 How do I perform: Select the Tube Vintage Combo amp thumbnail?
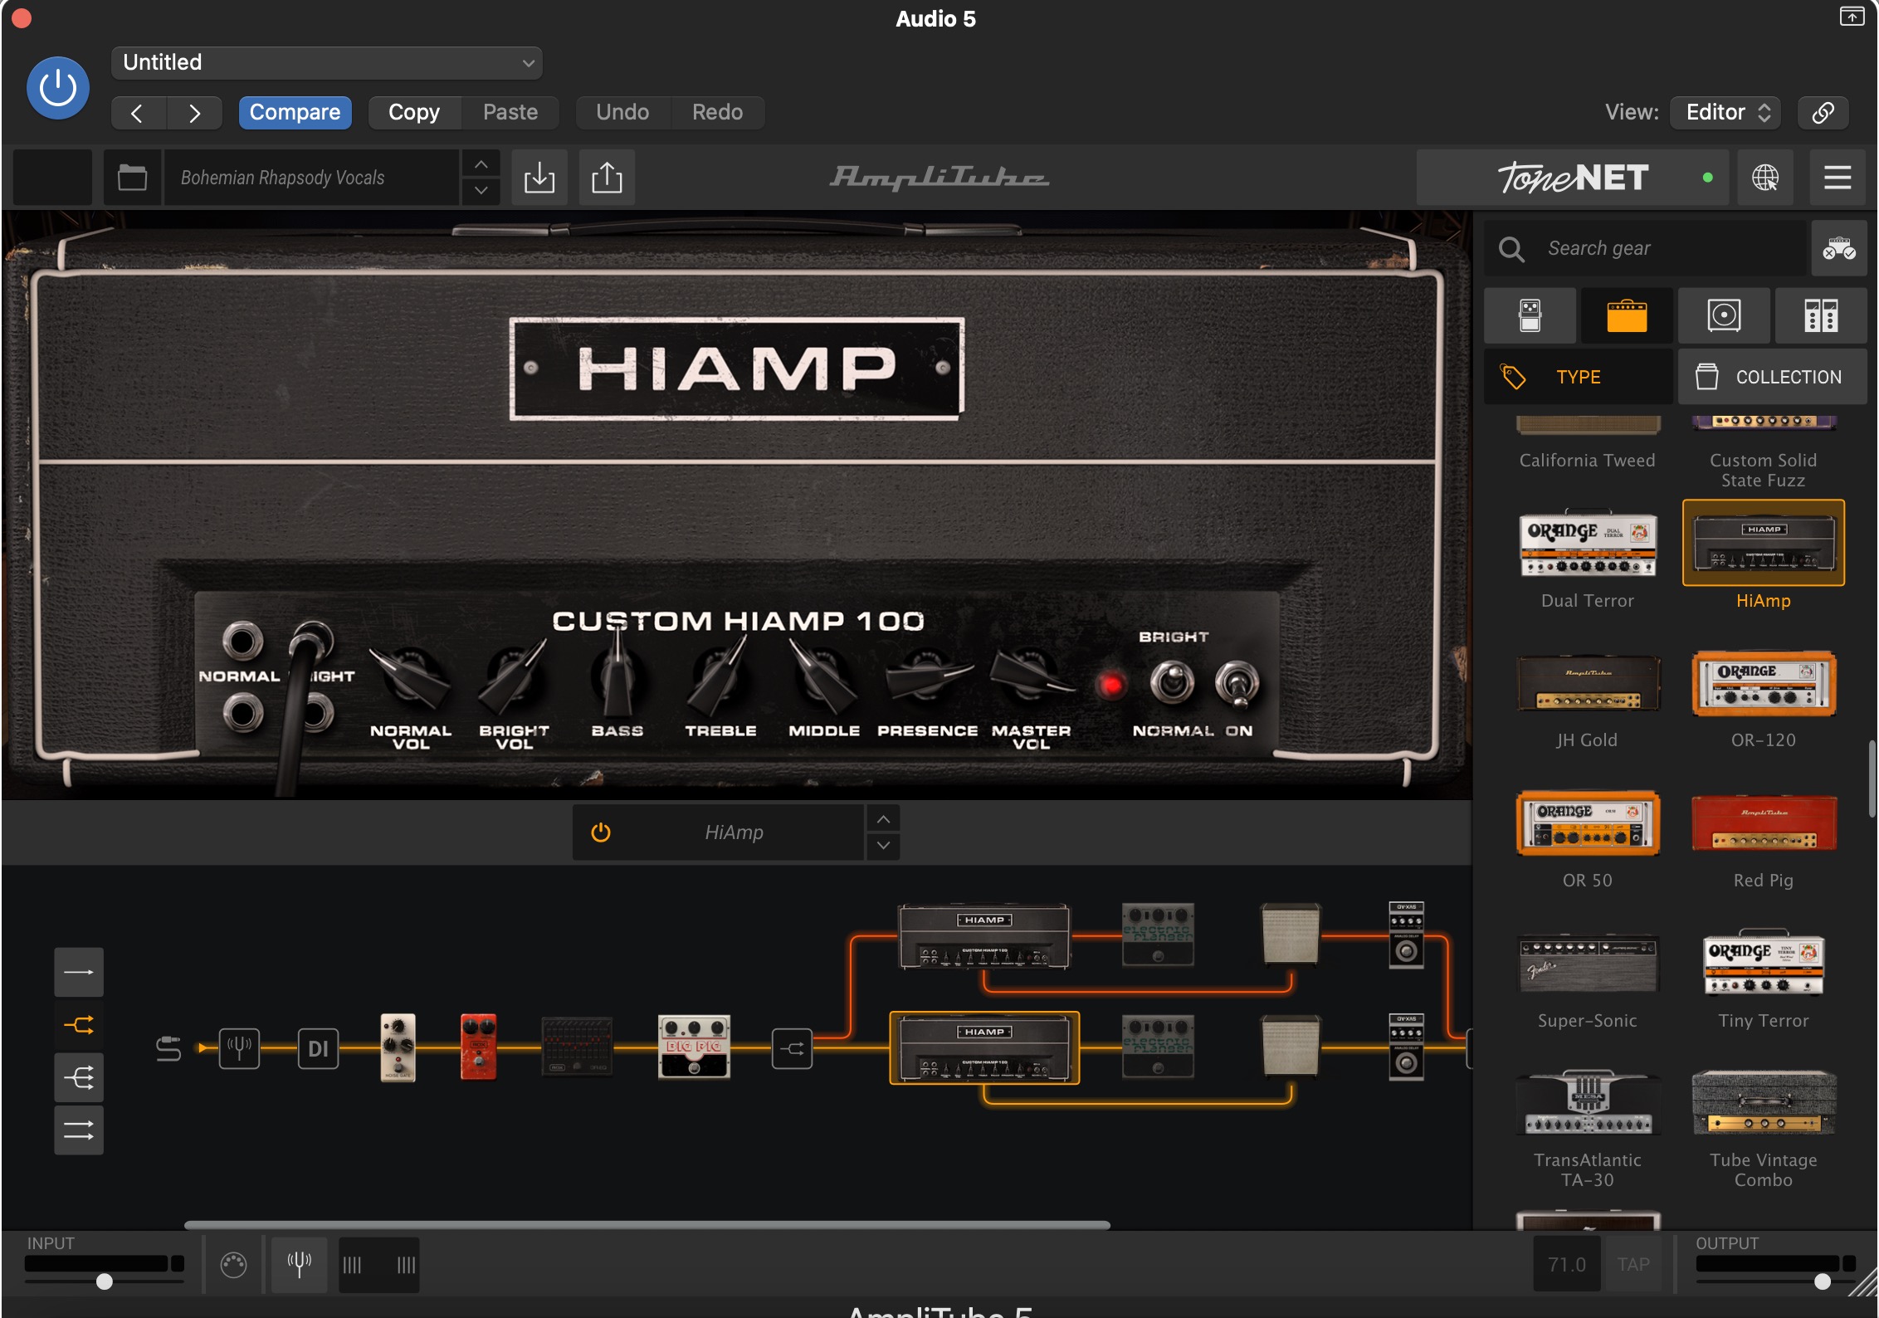(x=1764, y=1103)
